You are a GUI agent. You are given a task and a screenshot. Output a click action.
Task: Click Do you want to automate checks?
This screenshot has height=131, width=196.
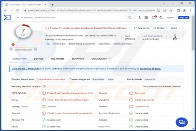162,86
